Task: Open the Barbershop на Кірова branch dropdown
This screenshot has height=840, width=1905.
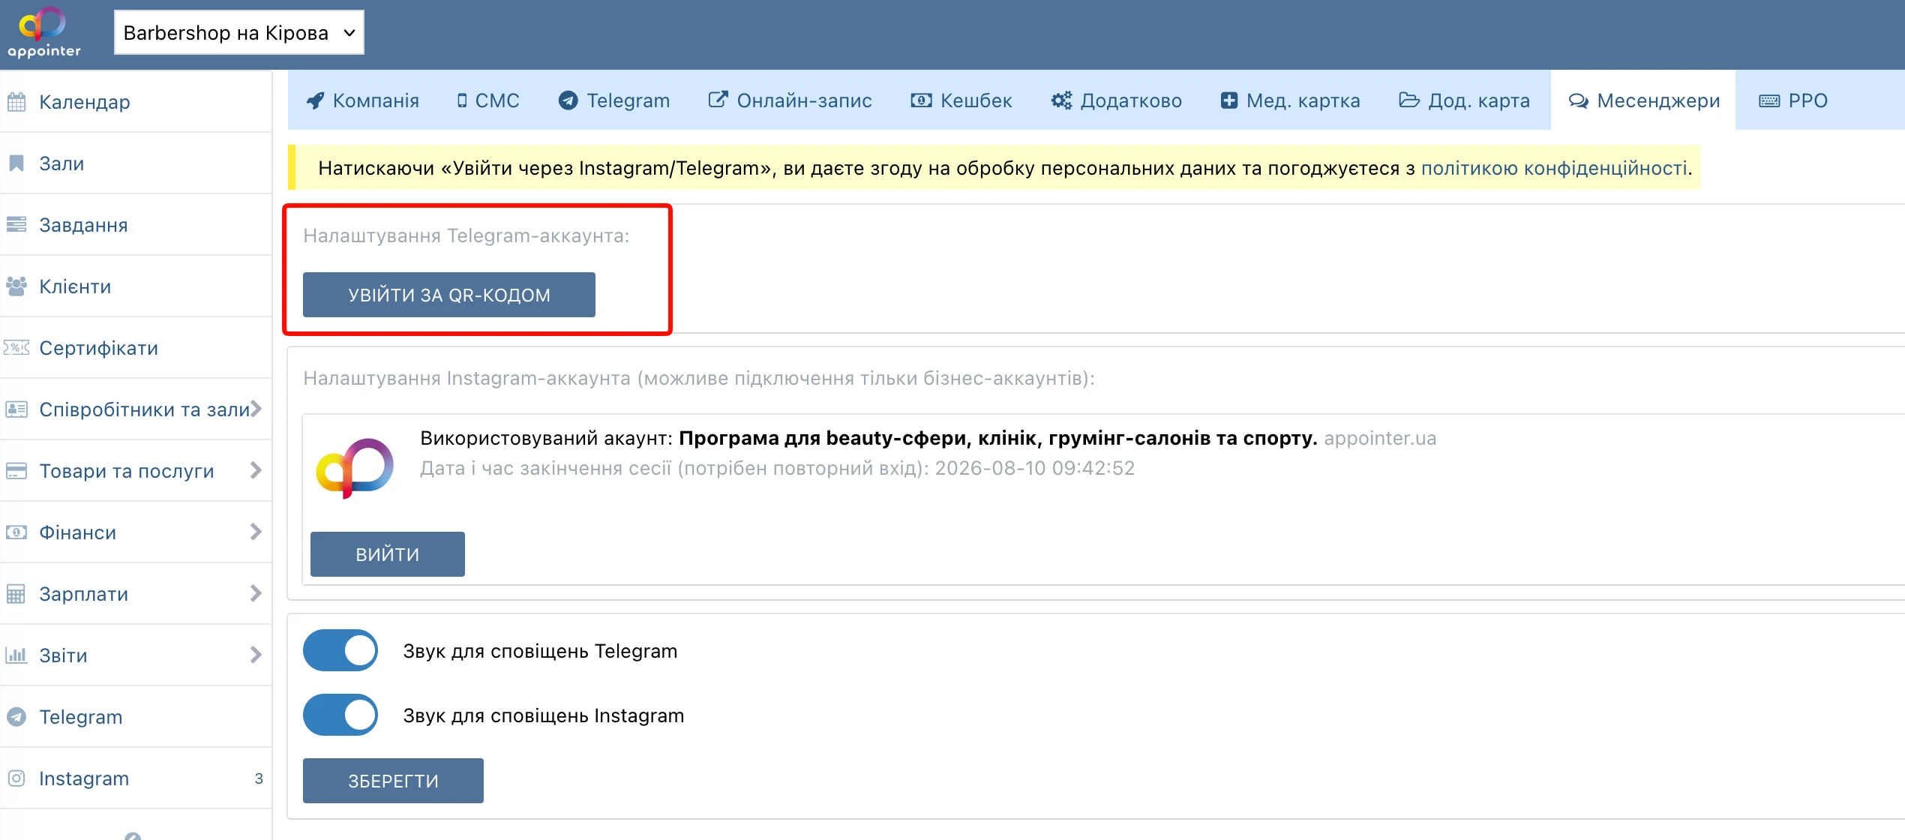Action: tap(238, 33)
